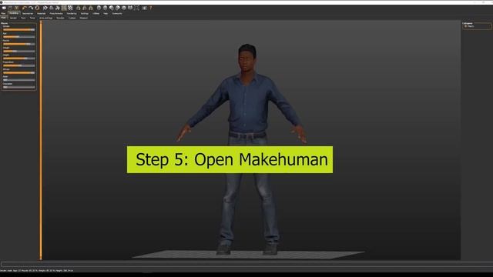Open the Geometries tab

[x=28, y=14]
